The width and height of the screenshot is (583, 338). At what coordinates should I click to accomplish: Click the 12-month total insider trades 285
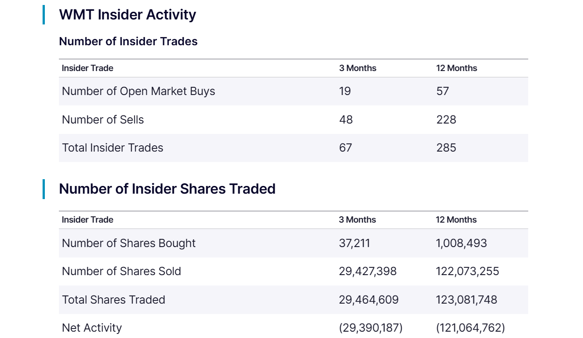tap(446, 148)
